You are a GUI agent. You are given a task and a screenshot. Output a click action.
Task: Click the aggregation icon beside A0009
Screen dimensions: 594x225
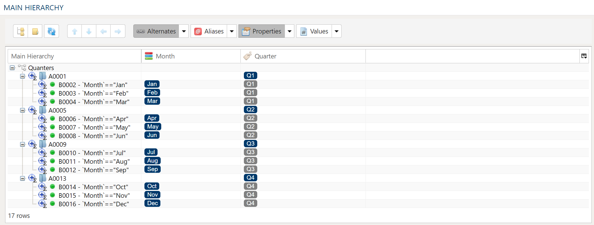pos(32,144)
